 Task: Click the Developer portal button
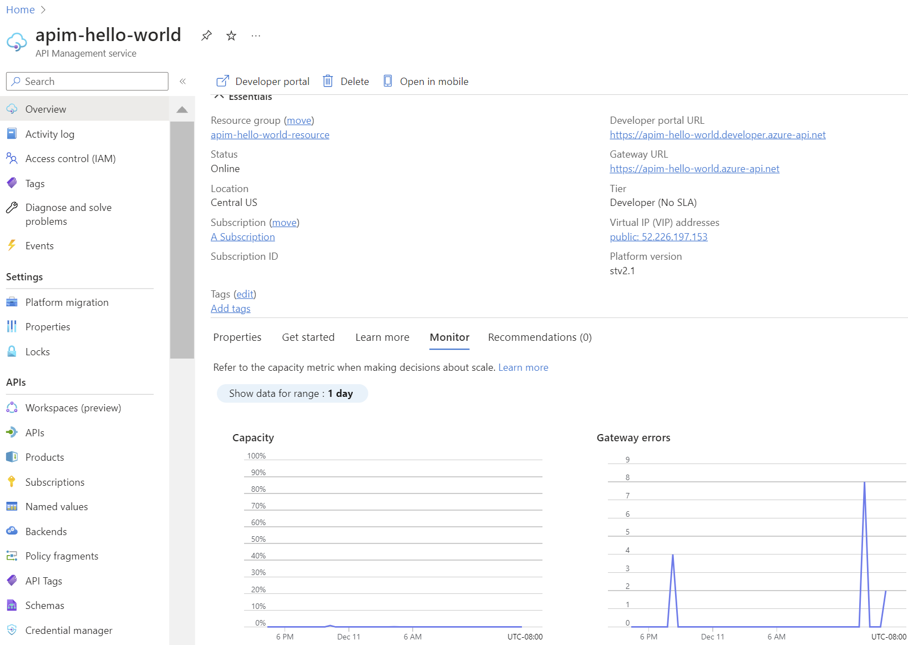click(x=263, y=81)
